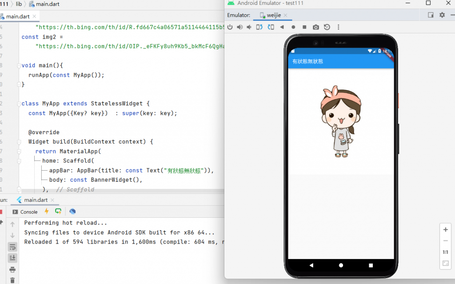Click the emulator power button icon
The width and height of the screenshot is (455, 284).
[230, 27]
